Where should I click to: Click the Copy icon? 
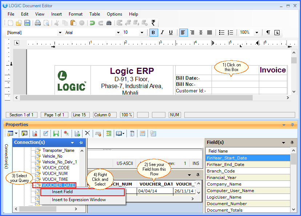point(65,23)
